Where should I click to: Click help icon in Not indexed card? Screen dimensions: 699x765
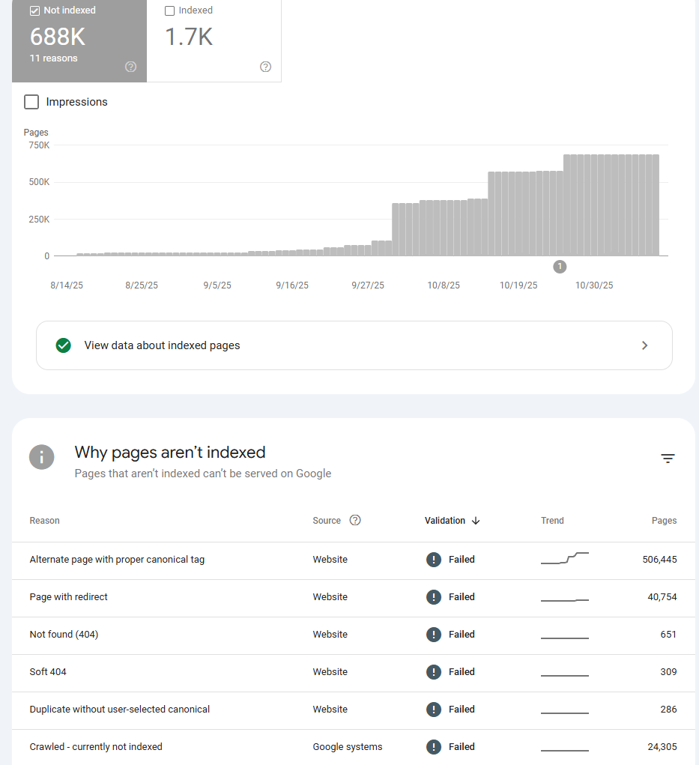point(131,67)
